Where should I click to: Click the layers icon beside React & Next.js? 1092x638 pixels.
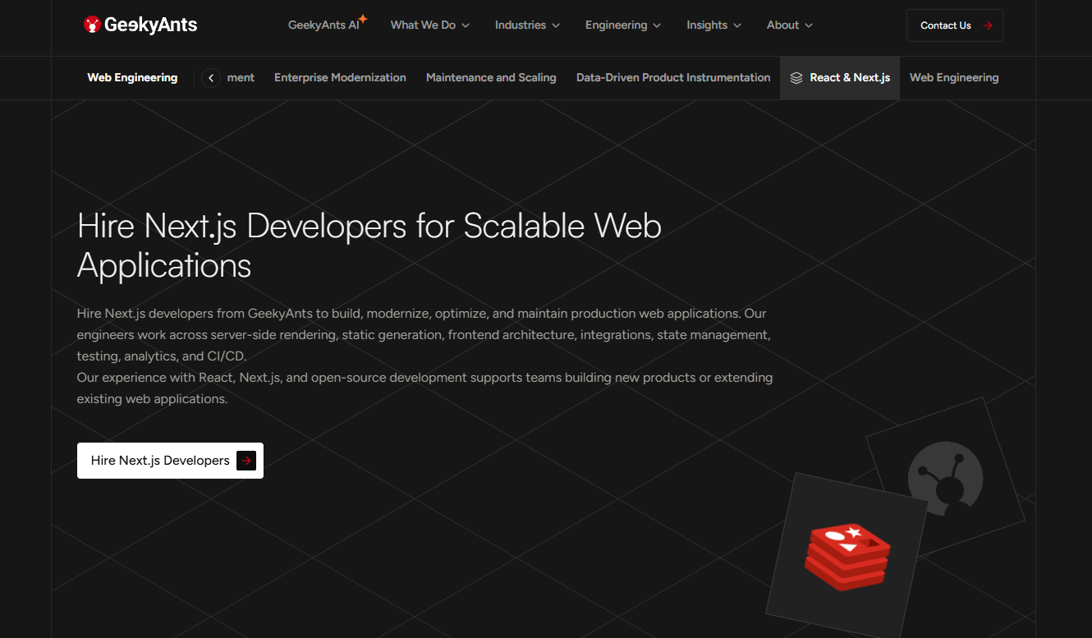(796, 78)
